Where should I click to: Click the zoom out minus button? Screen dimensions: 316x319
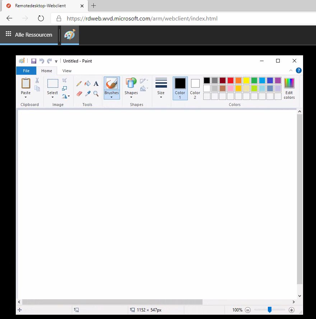248,310
